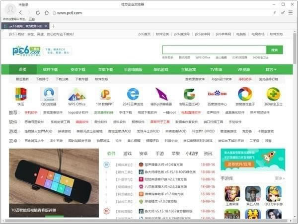Switch to the 手游 list tab

coord(159,154)
